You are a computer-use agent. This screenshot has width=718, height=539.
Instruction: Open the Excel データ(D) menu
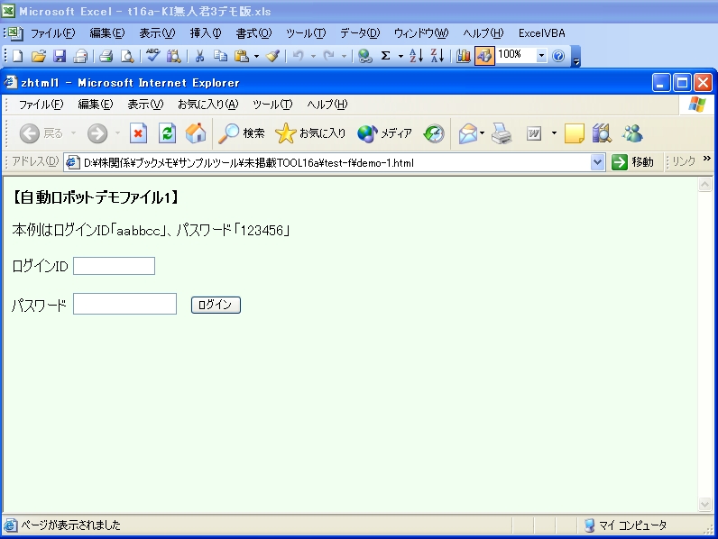pyautogui.click(x=360, y=33)
